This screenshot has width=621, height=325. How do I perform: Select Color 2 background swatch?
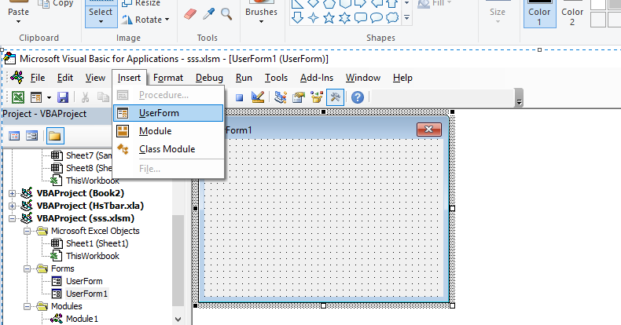572,14
